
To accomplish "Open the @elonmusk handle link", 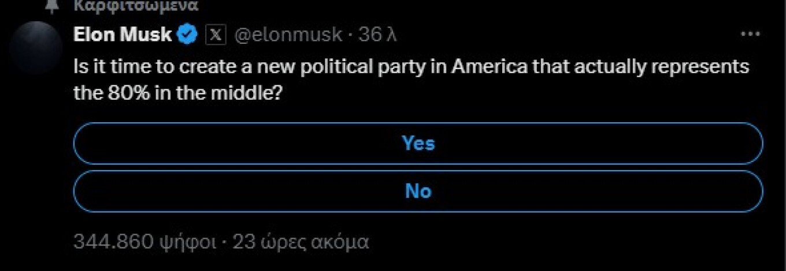I will point(288,35).
